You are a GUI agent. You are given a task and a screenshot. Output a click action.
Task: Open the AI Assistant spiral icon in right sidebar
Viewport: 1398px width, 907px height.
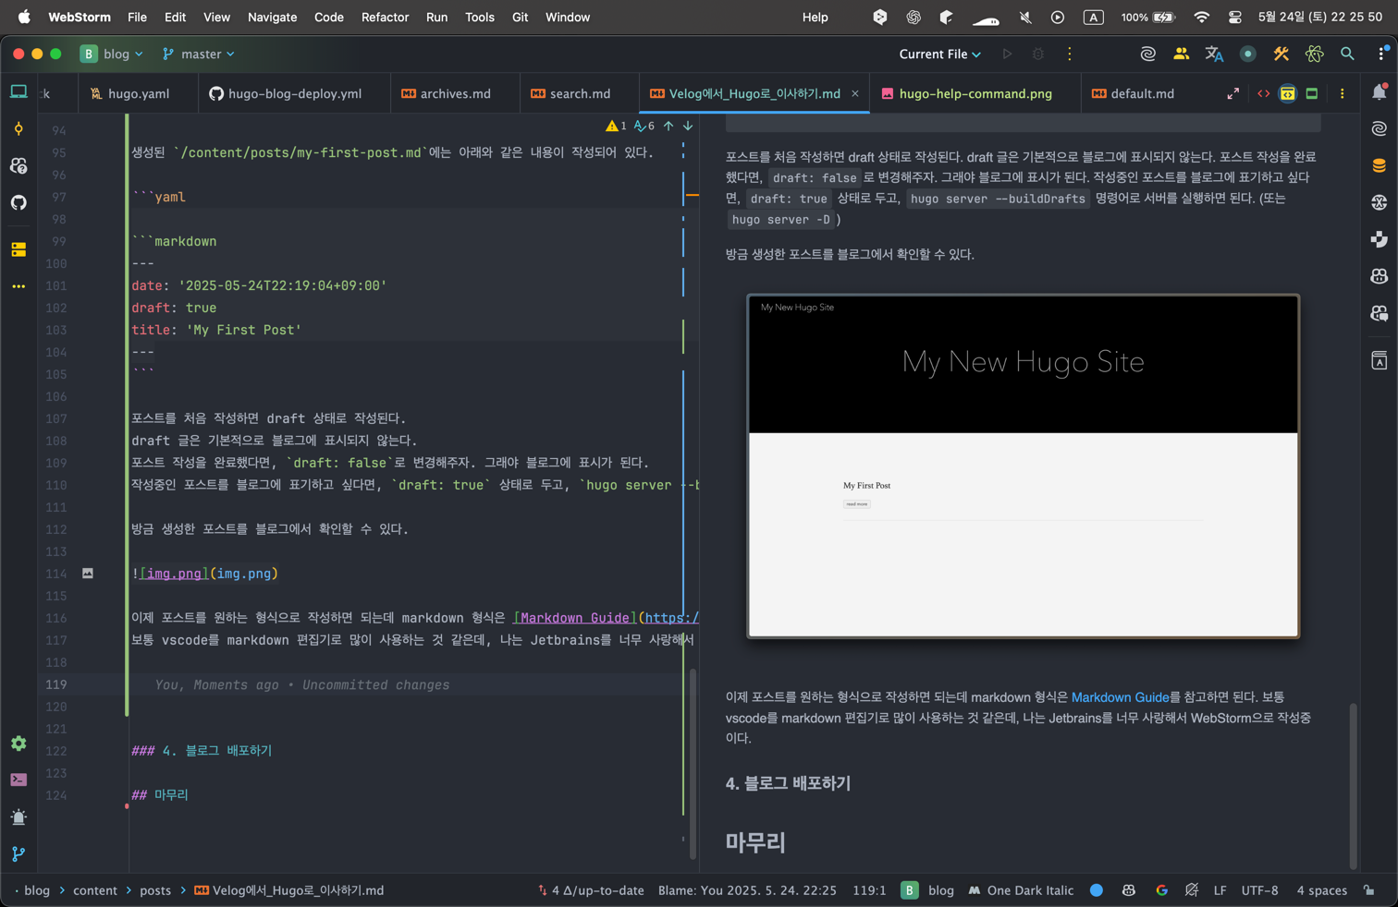(x=1379, y=128)
